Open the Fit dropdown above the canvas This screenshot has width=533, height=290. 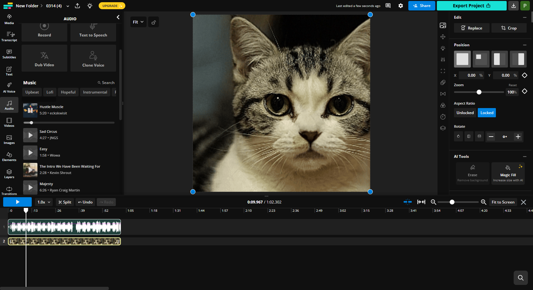(138, 22)
